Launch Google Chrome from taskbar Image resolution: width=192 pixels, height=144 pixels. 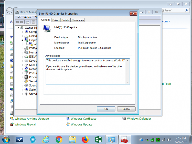[x=59, y=139]
